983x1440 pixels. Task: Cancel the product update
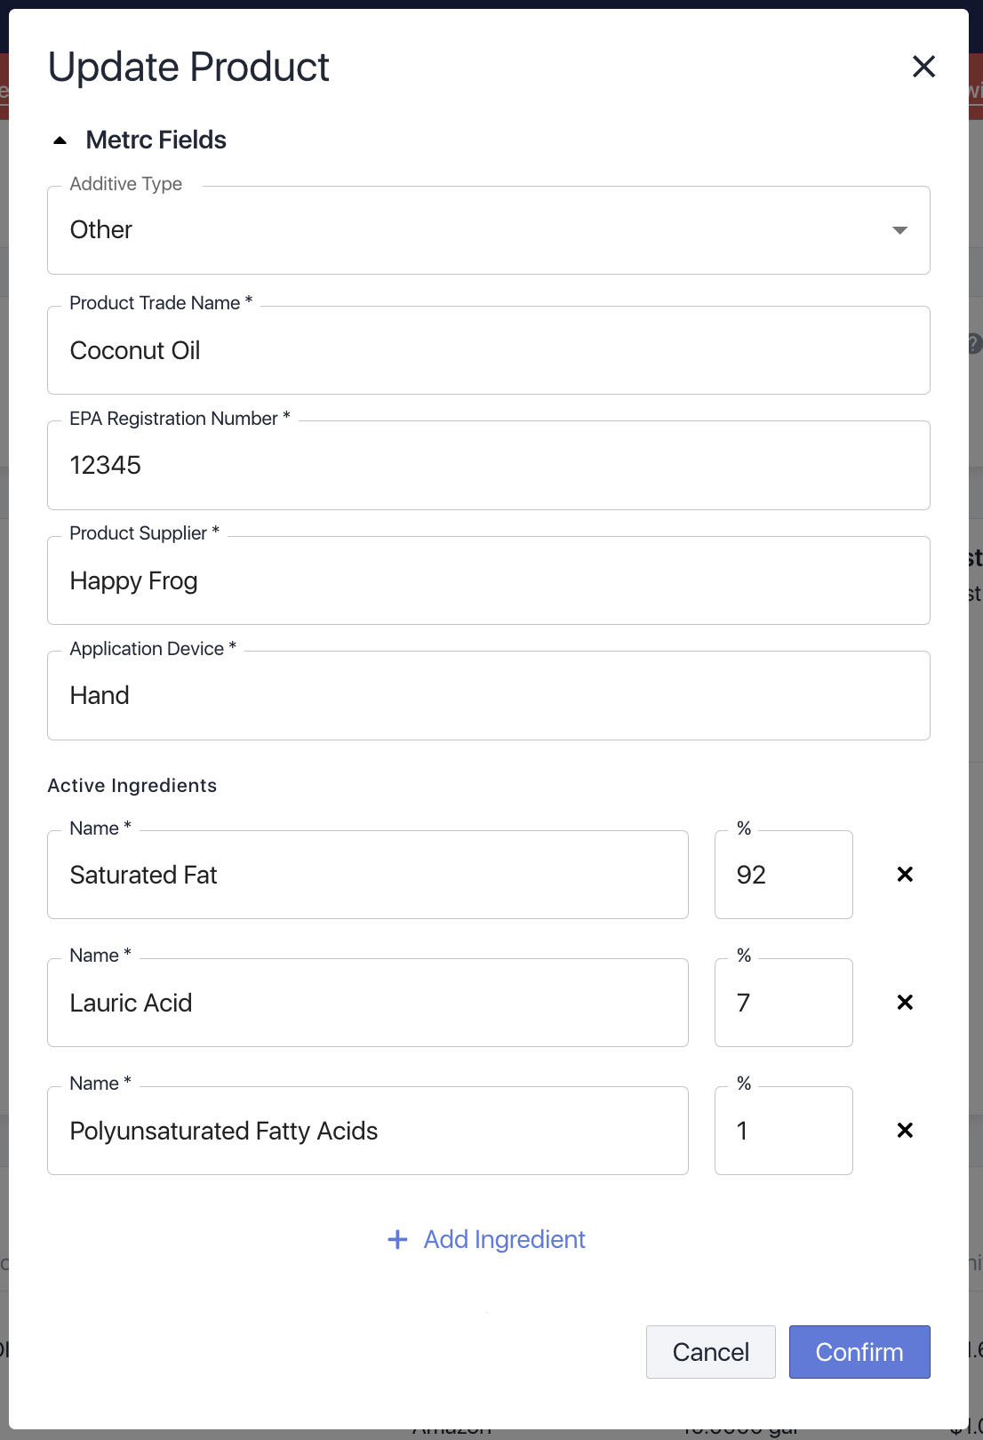tap(710, 1351)
